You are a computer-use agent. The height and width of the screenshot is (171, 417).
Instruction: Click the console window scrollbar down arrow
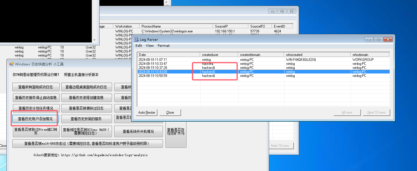[x=95, y=40]
